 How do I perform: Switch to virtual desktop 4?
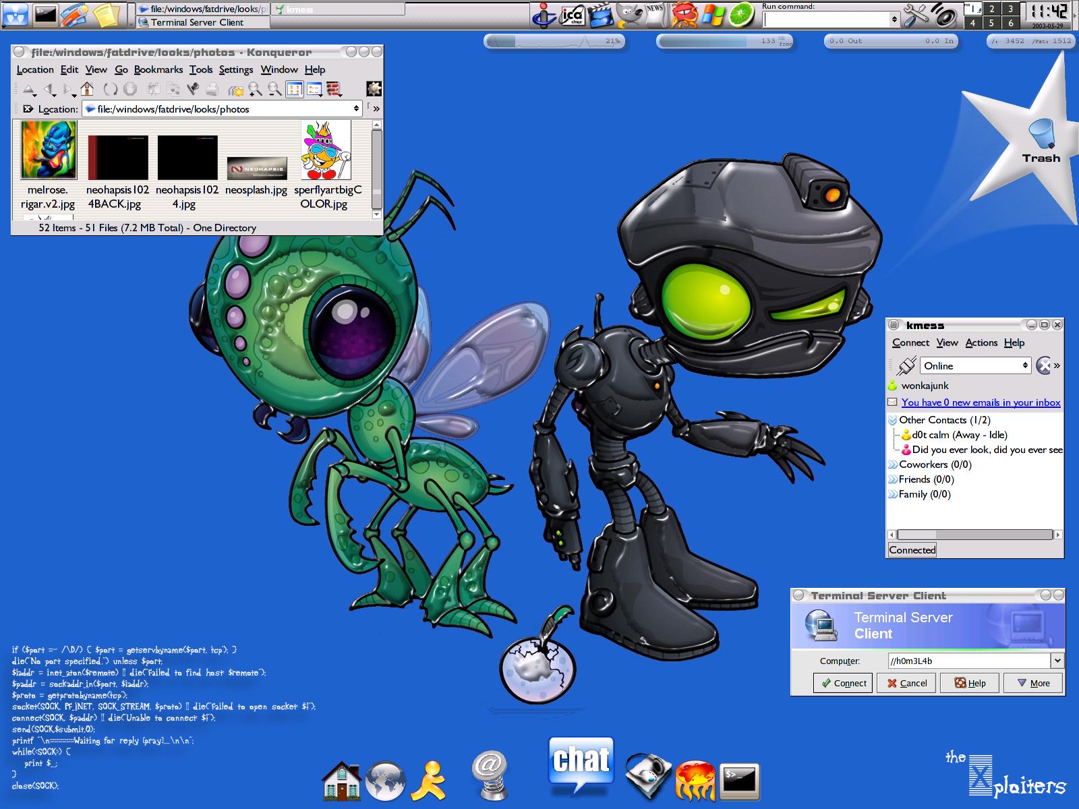click(x=972, y=23)
